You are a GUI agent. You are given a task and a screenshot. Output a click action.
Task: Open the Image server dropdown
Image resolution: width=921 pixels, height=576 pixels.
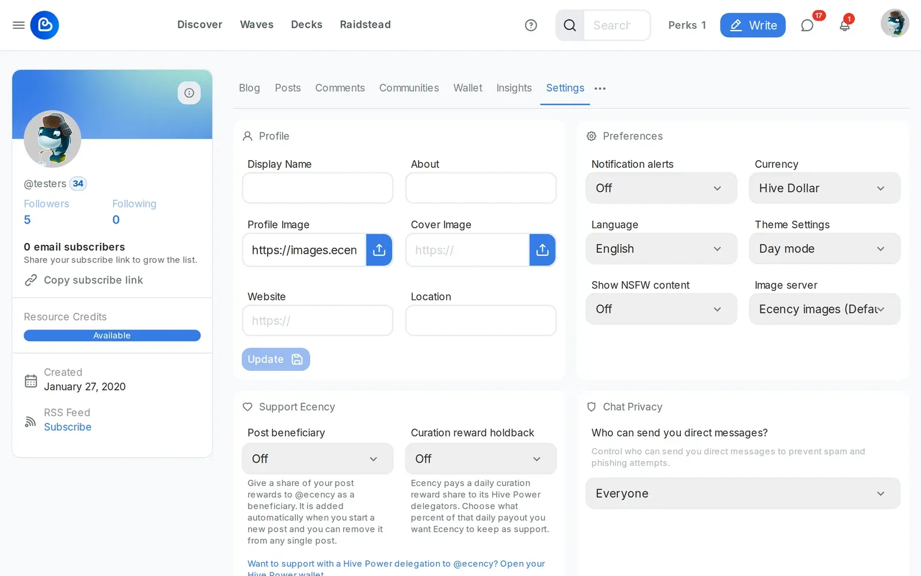click(x=824, y=309)
